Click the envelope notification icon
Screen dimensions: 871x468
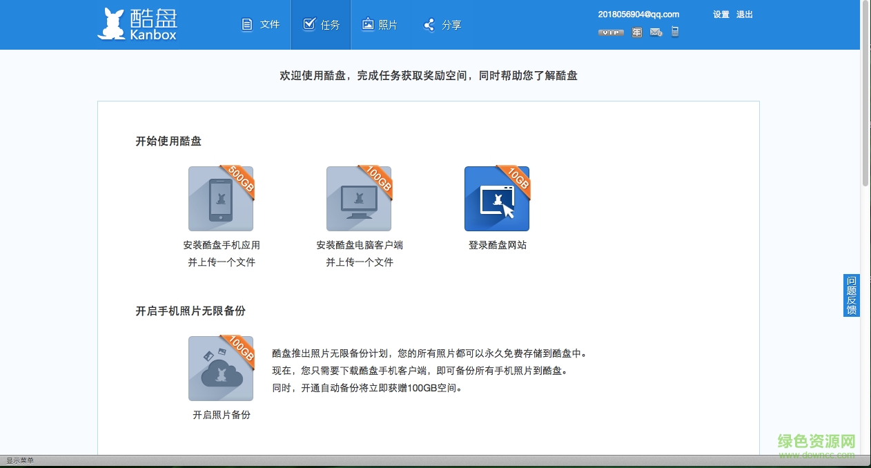click(655, 32)
